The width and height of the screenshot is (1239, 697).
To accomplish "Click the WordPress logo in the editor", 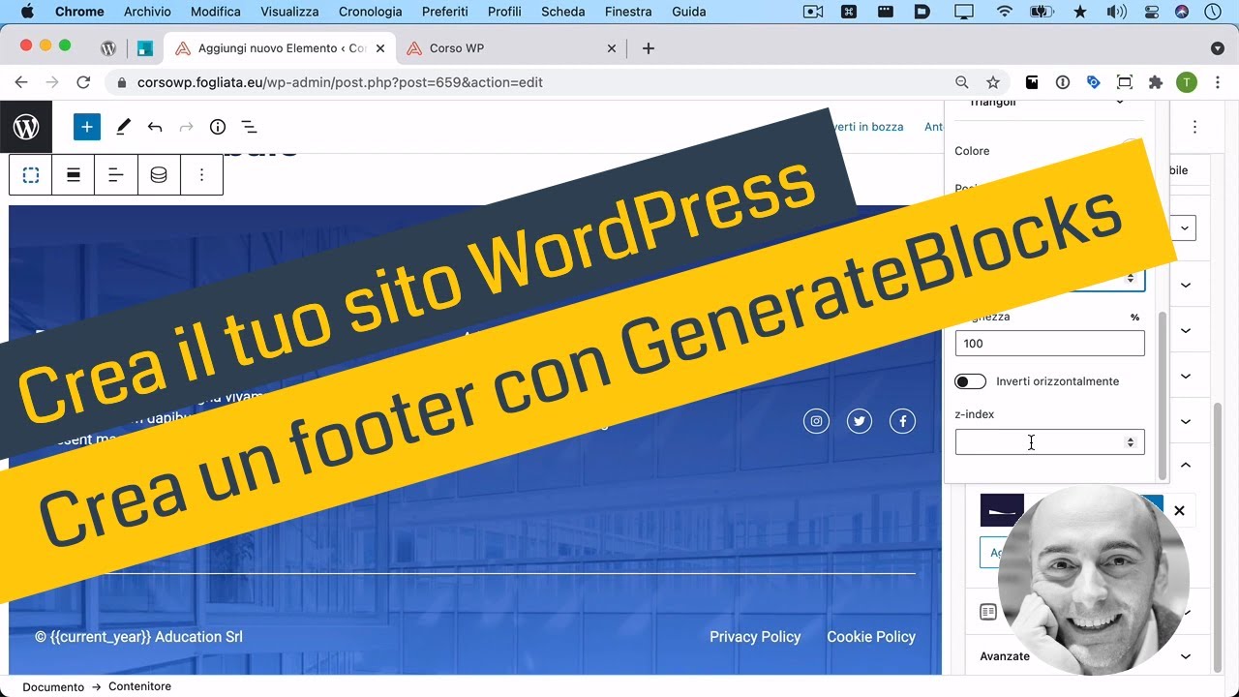I will pos(26,127).
